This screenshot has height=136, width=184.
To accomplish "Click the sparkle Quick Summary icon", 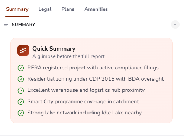I will tap(23, 51).
